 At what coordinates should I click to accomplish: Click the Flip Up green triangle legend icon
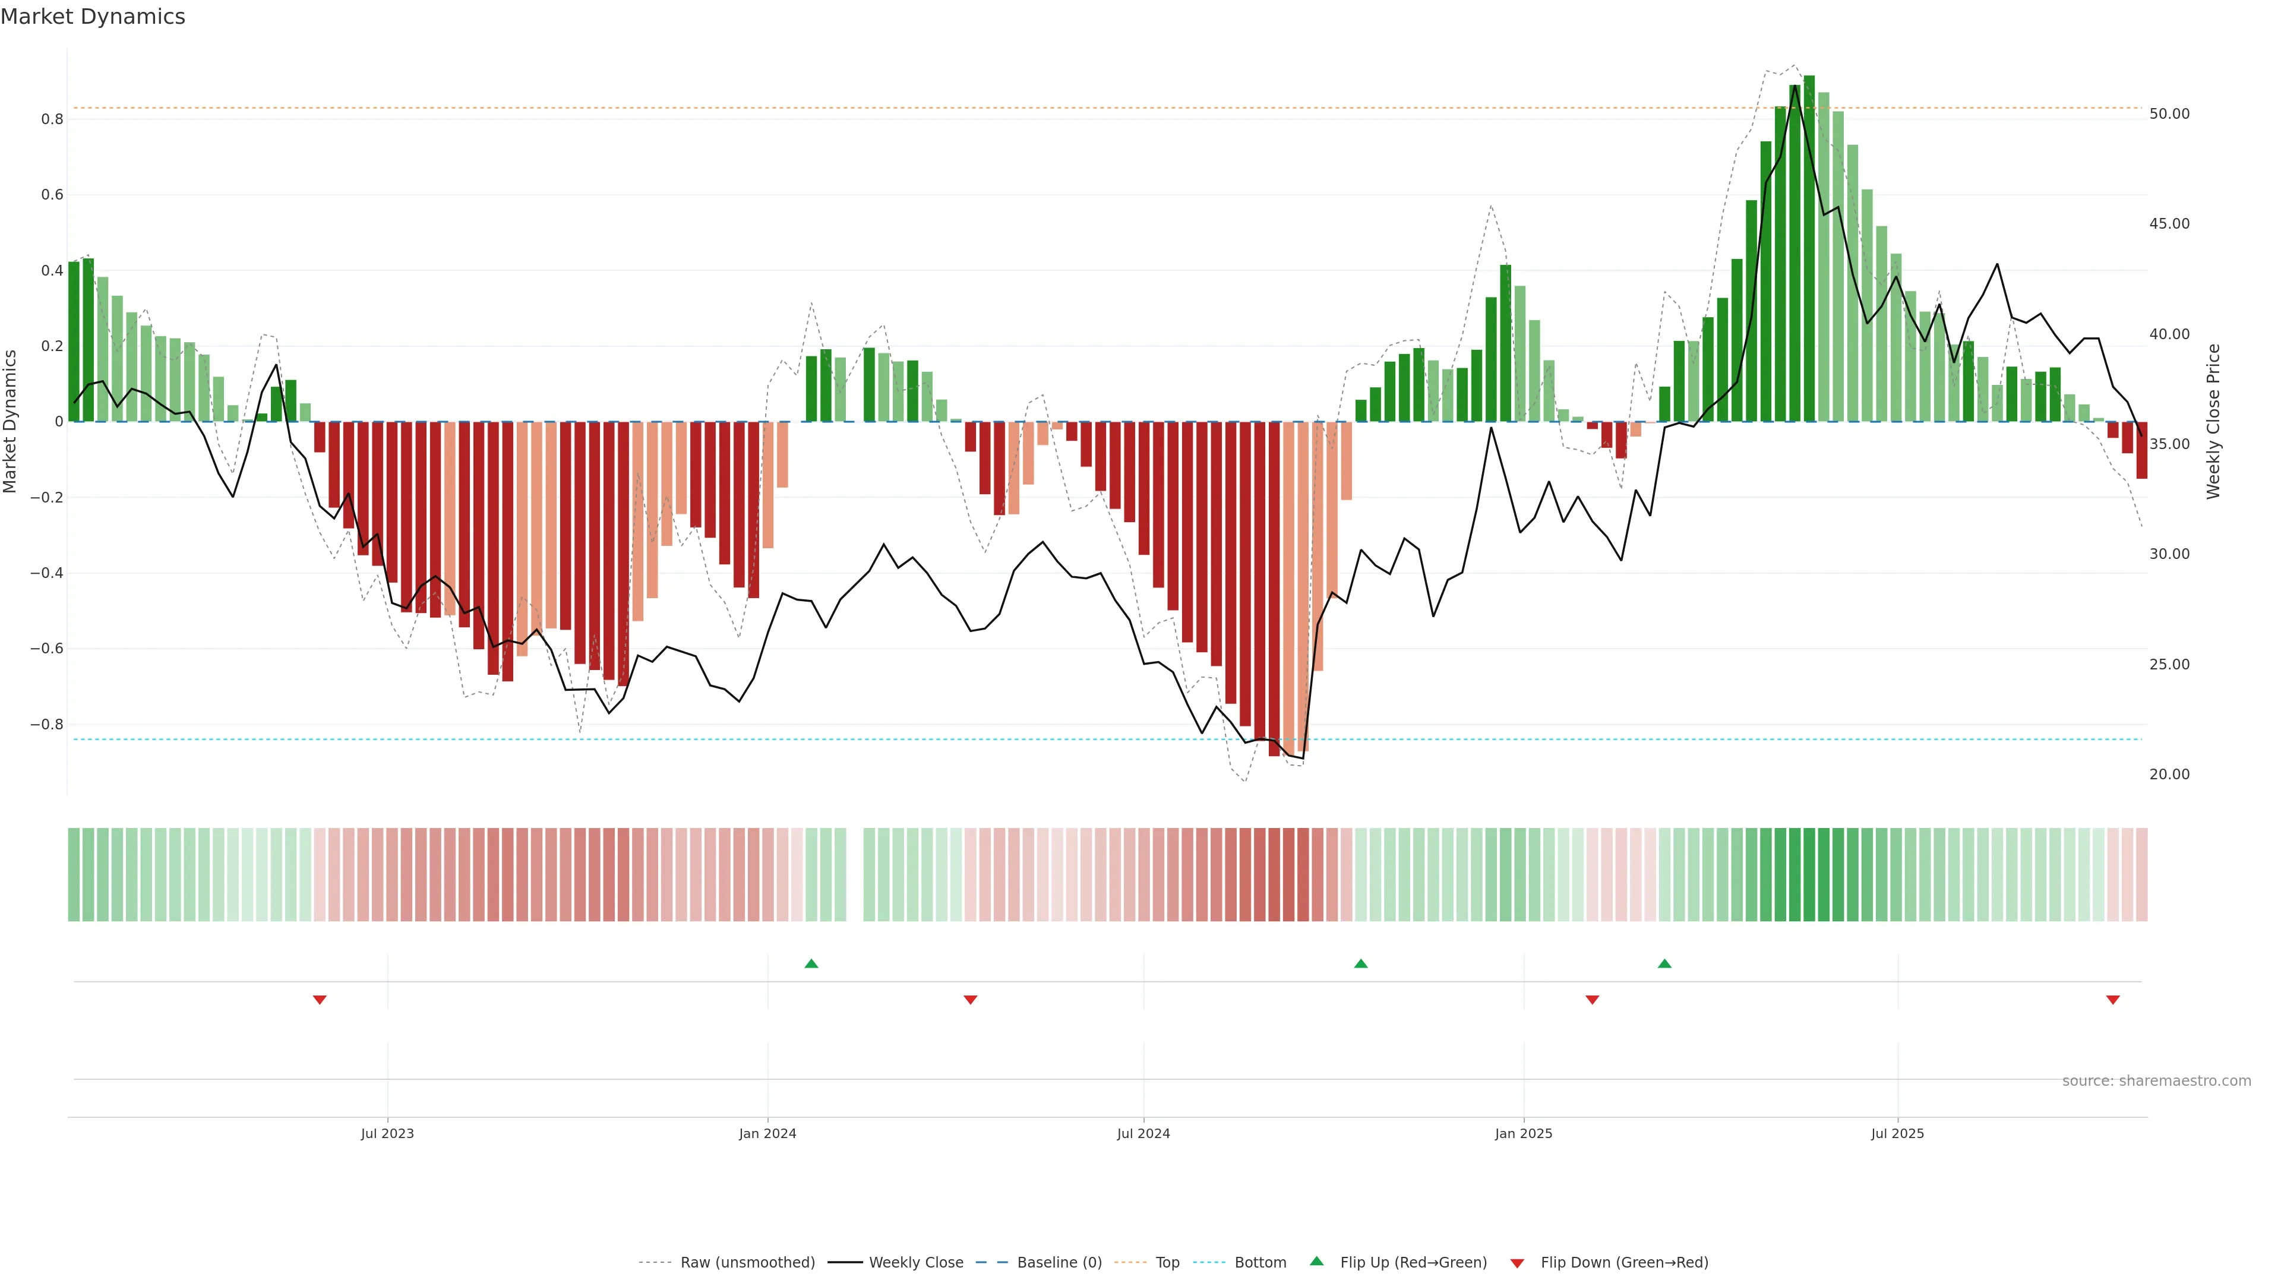click(x=1317, y=1261)
